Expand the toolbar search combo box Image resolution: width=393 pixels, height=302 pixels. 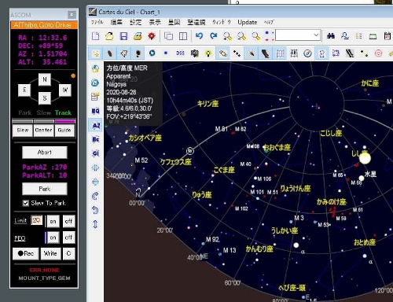coord(317,35)
